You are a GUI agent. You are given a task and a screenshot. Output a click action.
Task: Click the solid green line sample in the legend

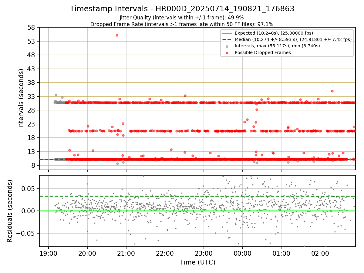pos(227,33)
